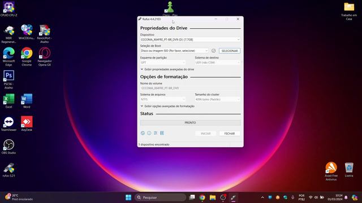Screen dimensions: 362x203
Task: Open MBR Regenerator desktop shortcut
Action: 9,34
